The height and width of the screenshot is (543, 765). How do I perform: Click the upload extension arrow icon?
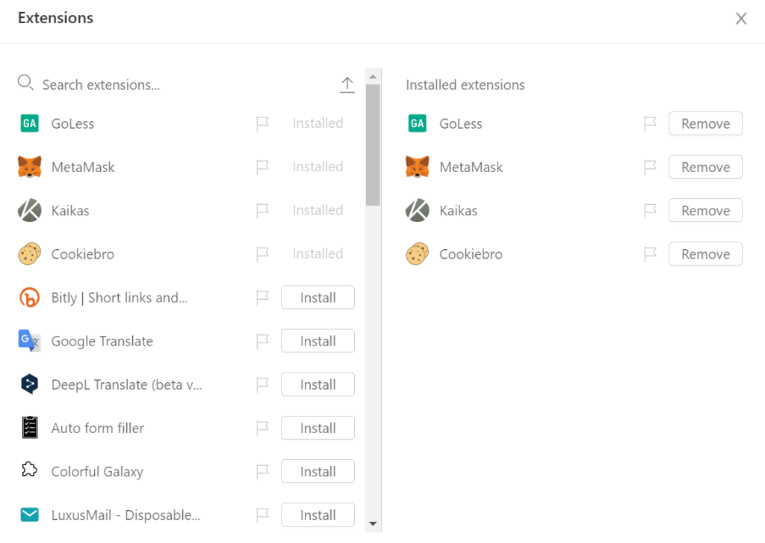click(x=347, y=85)
